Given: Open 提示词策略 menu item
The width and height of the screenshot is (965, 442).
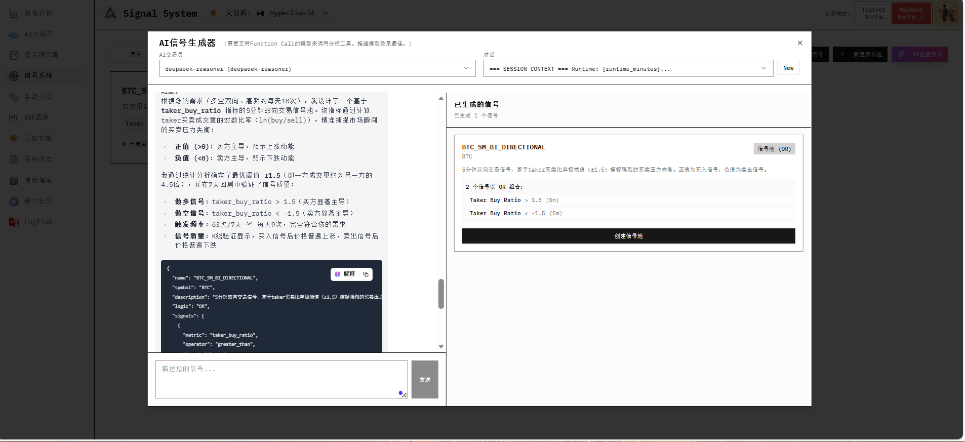Looking at the screenshot, I should (x=42, y=55).
